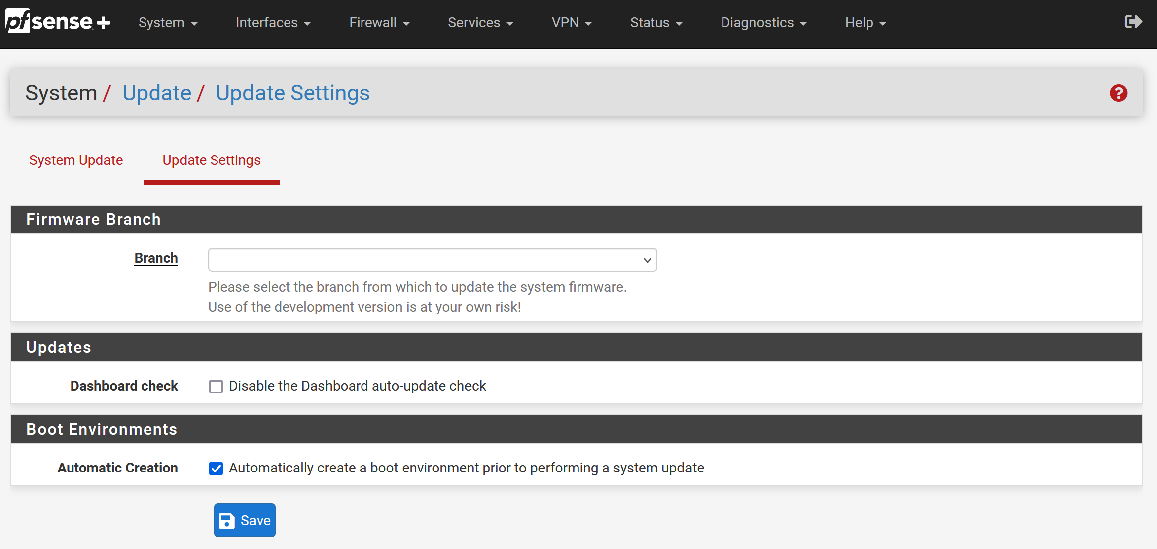This screenshot has height=549, width=1157.
Task: Click the pfSense Plus logo
Action: pos(57,22)
